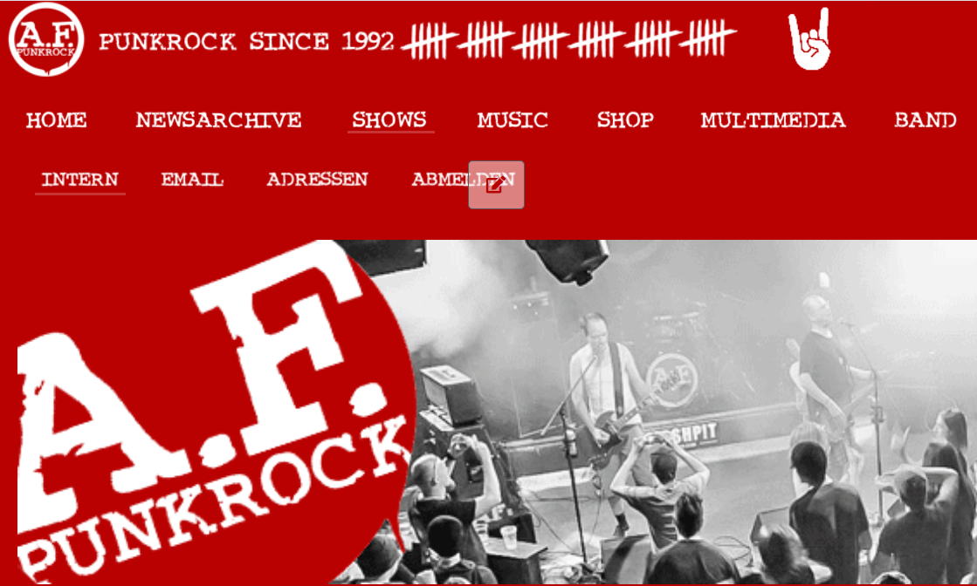This screenshot has width=977, height=586.
Task: Select the INTERN submenu item
Action: (x=79, y=180)
